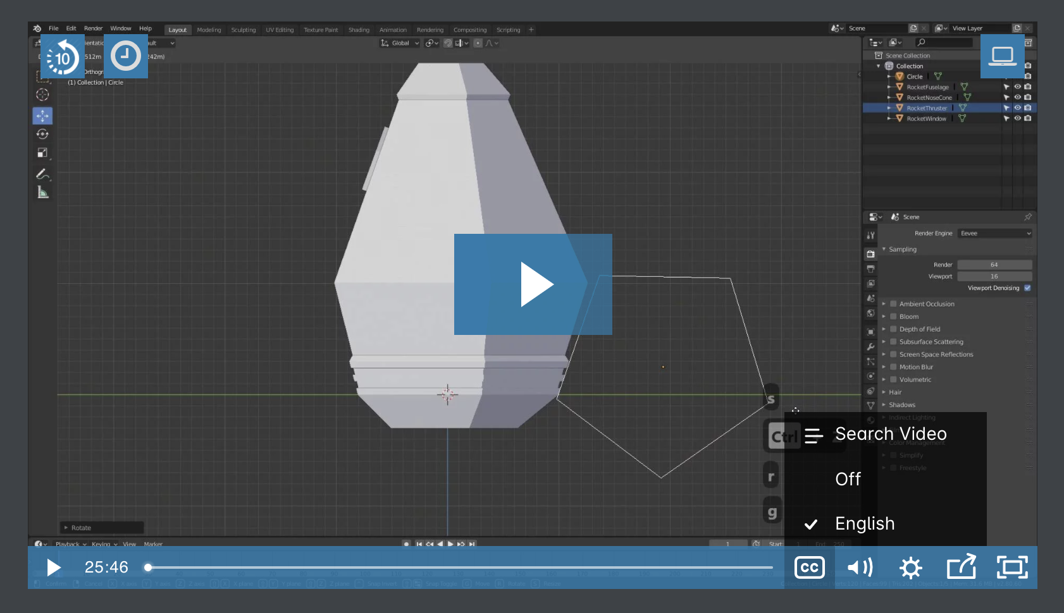The height and width of the screenshot is (613, 1064).
Task: Click play in the control bar
Action: pos(54,567)
